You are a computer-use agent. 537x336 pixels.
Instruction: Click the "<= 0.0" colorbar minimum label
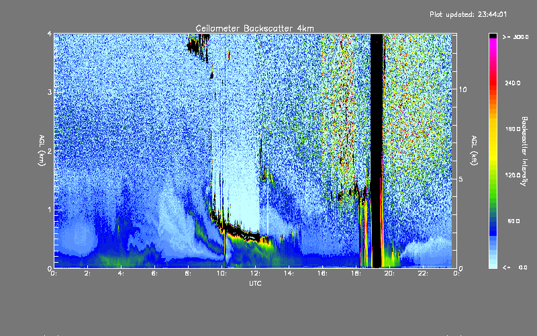[x=516, y=267]
